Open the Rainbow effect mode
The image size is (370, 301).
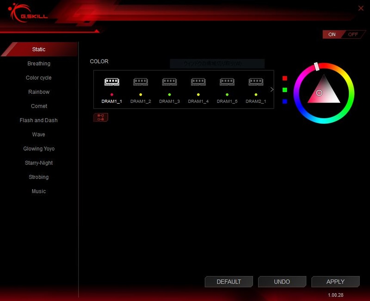tap(39, 92)
